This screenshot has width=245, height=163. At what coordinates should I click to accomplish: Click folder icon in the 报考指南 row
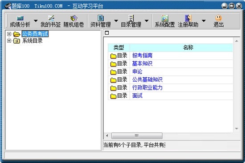click(113, 56)
